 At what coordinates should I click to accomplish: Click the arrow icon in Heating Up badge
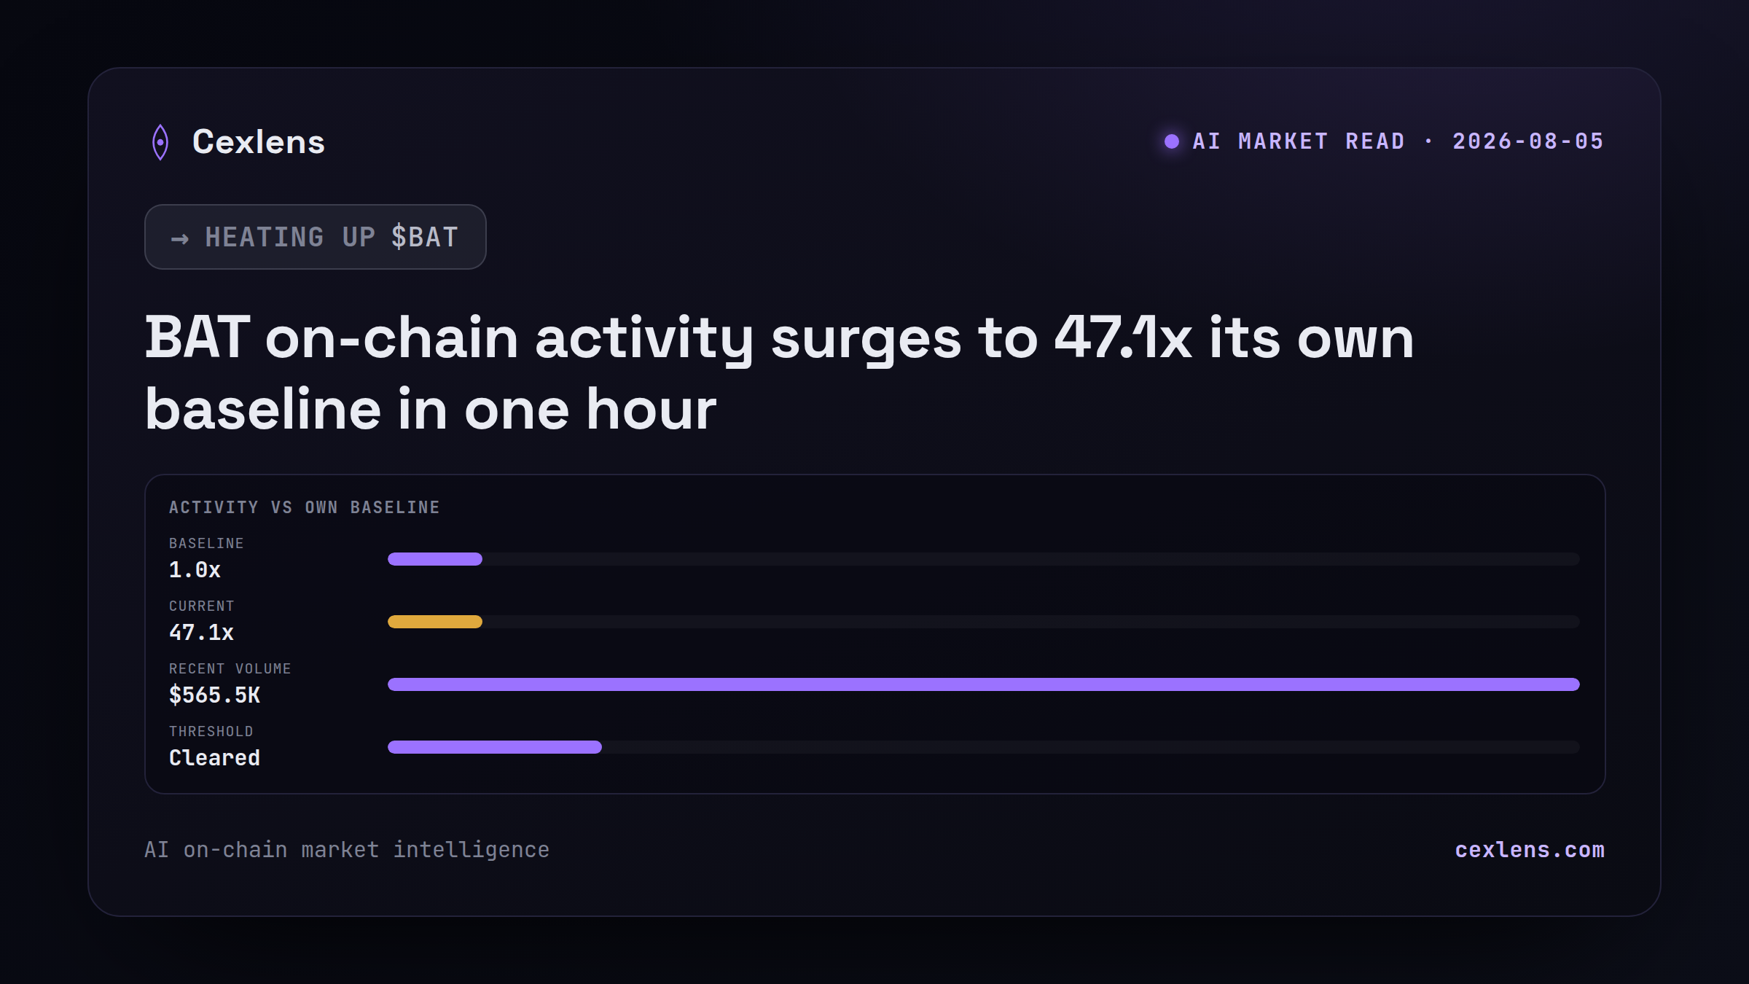point(180,238)
